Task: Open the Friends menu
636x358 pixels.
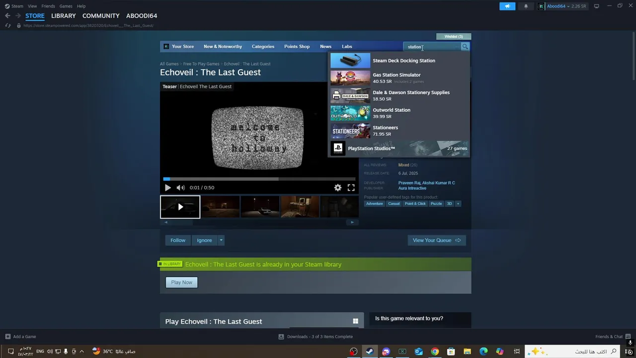Action: click(x=48, y=6)
